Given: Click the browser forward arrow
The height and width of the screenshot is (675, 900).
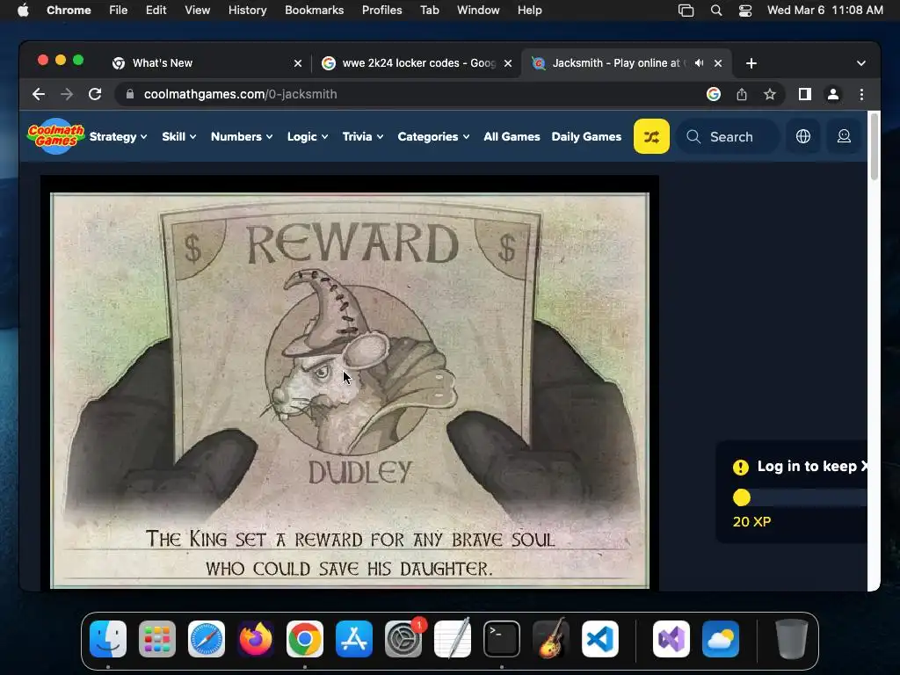Looking at the screenshot, I should click(67, 94).
